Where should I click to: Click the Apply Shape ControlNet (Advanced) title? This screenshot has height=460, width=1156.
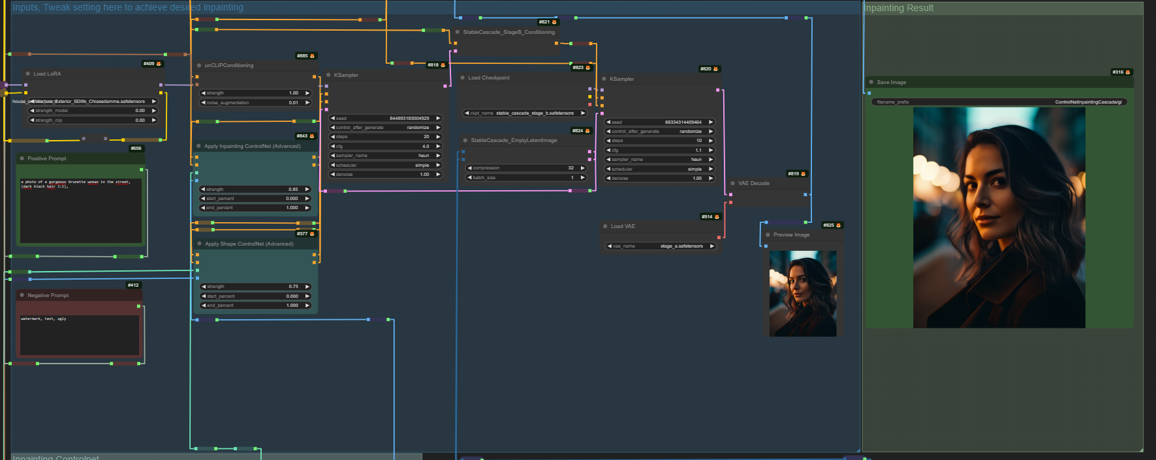click(x=249, y=244)
